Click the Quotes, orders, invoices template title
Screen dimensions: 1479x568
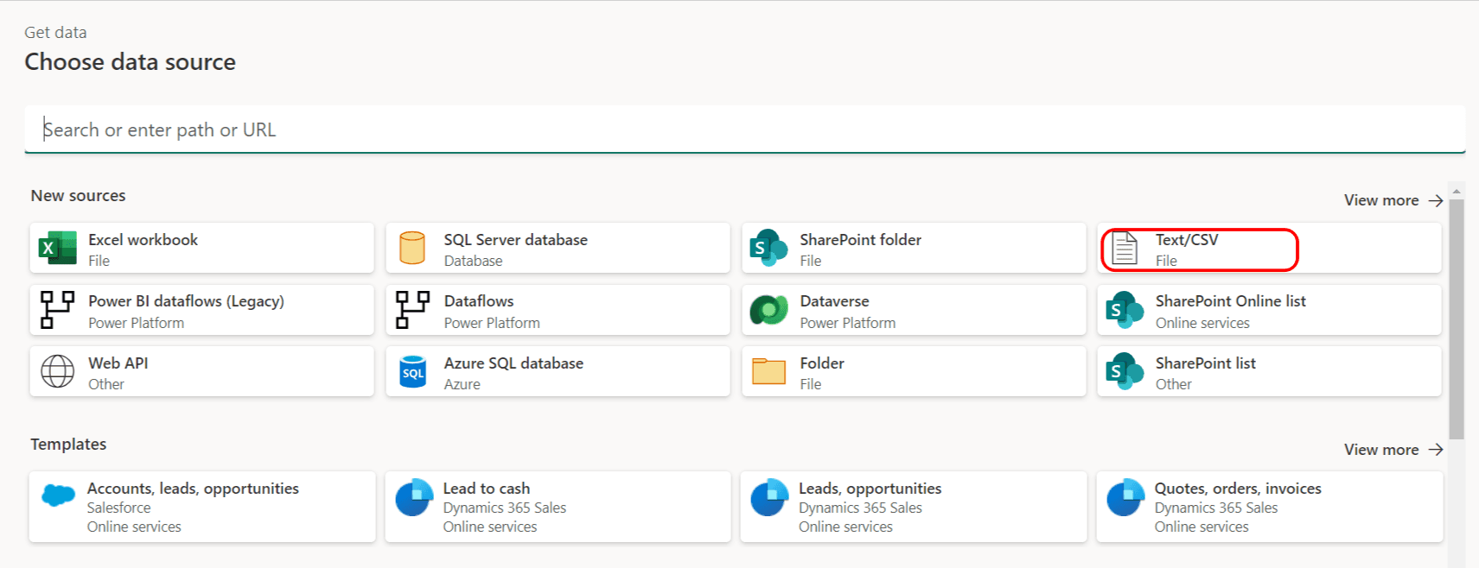pyautogui.click(x=1238, y=489)
